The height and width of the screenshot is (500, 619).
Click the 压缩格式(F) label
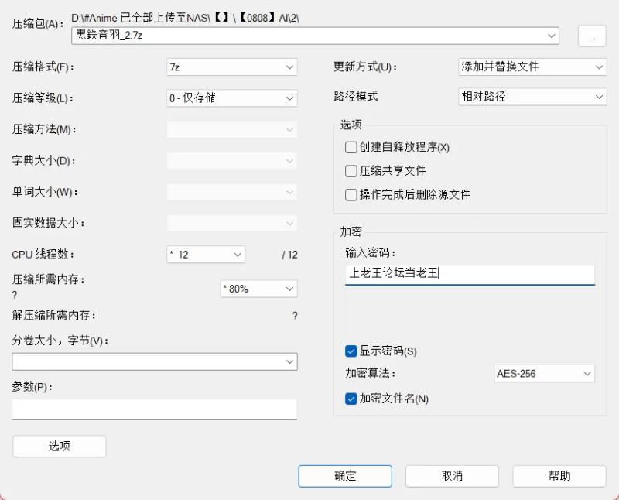43,67
